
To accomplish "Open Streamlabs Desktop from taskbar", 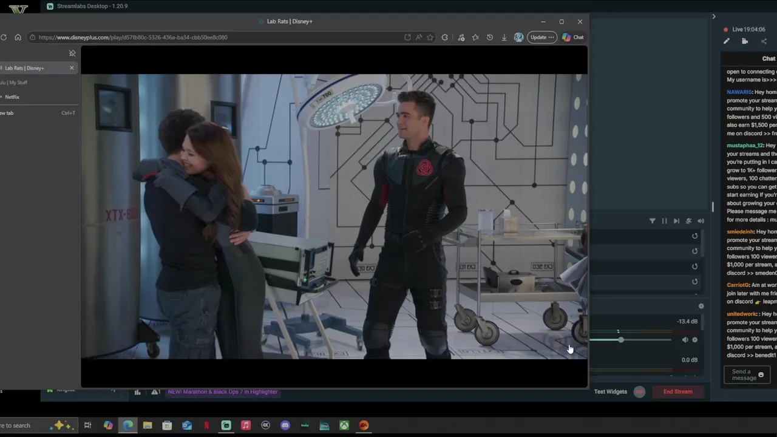I will 226,425.
